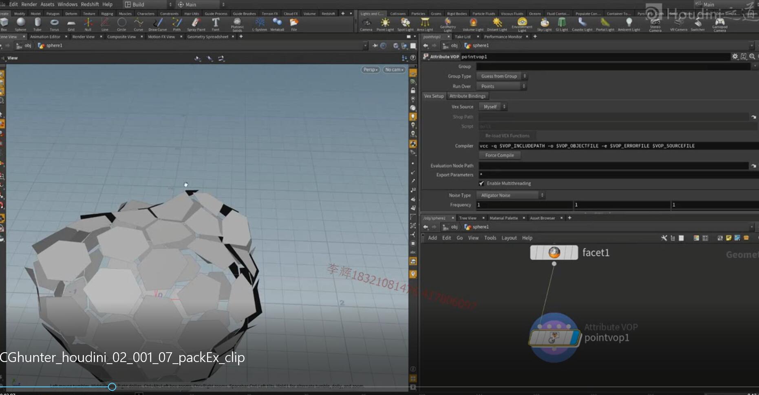
Task: Select the Torus shelf tool
Action: click(x=54, y=24)
